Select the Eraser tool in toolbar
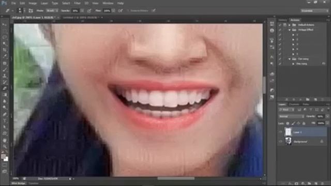 click(5, 88)
